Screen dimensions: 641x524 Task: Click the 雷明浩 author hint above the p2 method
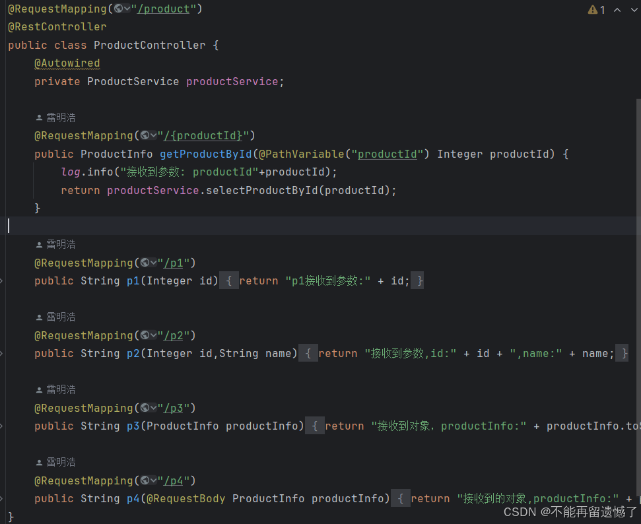click(x=60, y=316)
